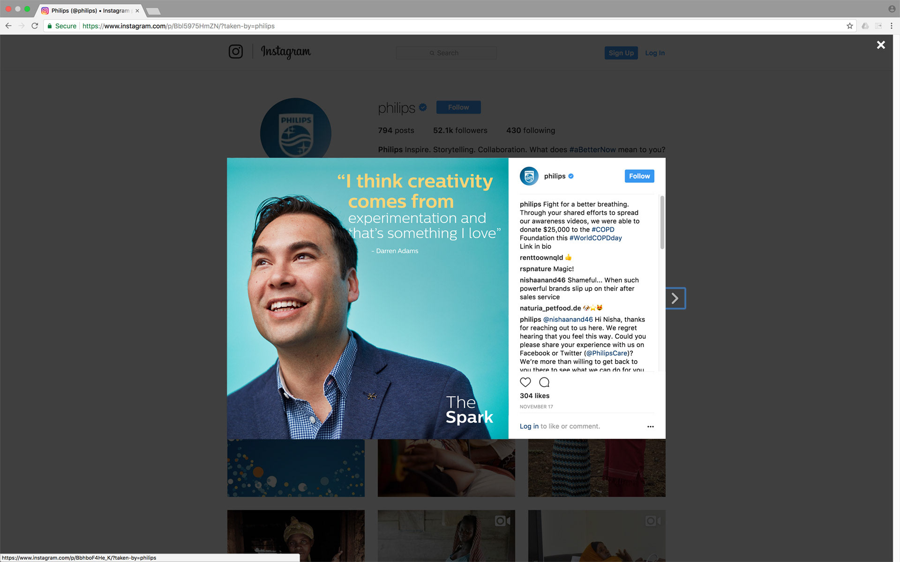Open the #WorldCOPDday hashtag
Image resolution: width=900 pixels, height=562 pixels.
coord(596,238)
